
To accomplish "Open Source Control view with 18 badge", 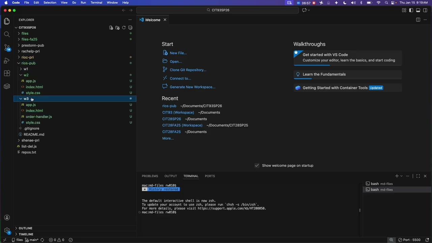I will coord(7,47).
